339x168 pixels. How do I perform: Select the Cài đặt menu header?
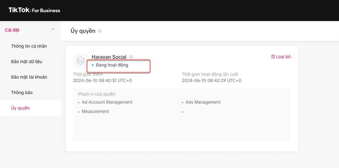point(12,30)
